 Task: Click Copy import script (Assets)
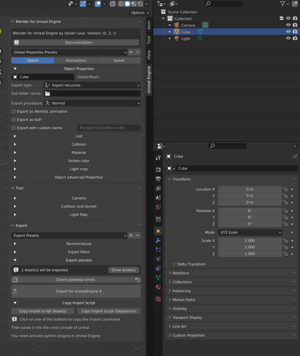point(43,311)
